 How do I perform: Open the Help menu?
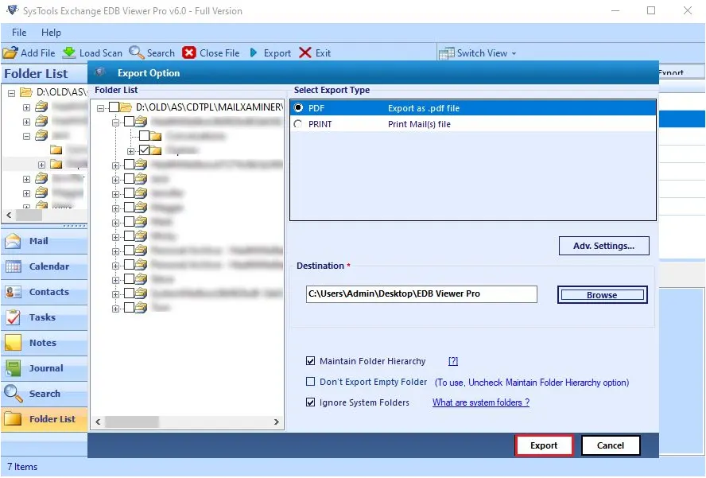point(51,33)
